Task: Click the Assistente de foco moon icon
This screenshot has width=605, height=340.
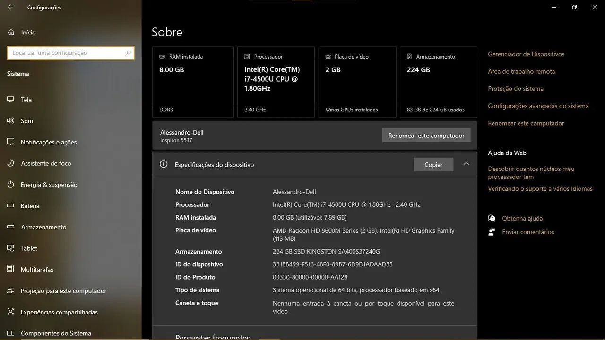Action: point(11,163)
